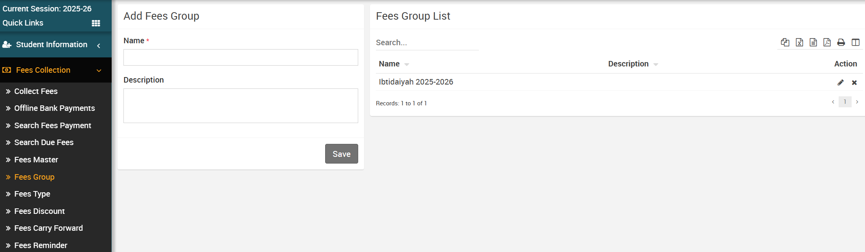
Task: Click the next page arrow
Action: [x=857, y=102]
